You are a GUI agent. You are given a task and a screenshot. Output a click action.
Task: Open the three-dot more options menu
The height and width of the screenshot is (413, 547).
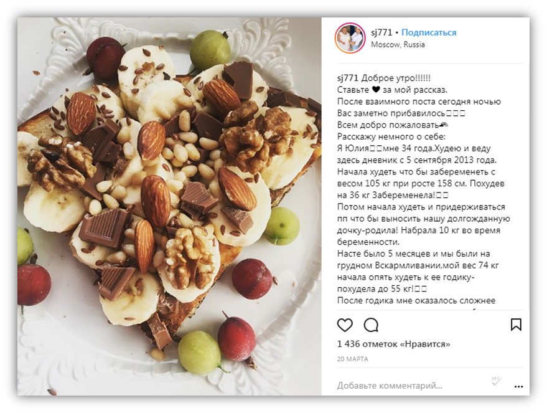[518, 386]
